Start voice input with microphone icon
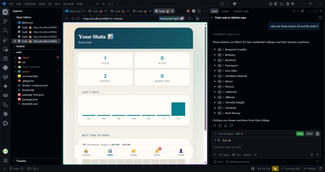 point(312,155)
